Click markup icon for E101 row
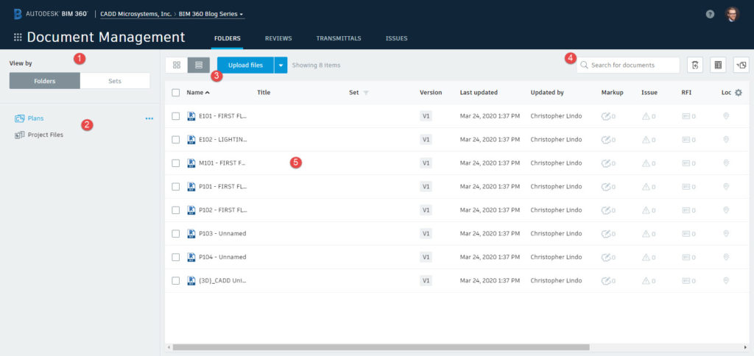This screenshot has width=754, height=356. tap(606, 116)
